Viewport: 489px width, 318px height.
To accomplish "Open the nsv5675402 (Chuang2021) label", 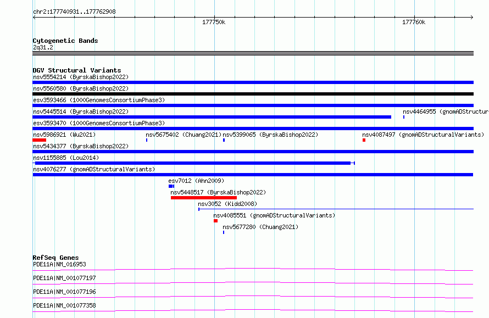I will click(184, 135).
